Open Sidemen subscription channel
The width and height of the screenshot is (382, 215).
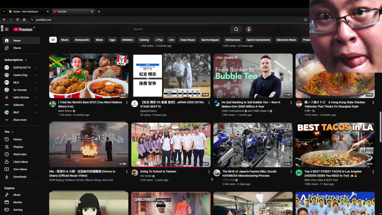pyautogui.click(x=21, y=105)
